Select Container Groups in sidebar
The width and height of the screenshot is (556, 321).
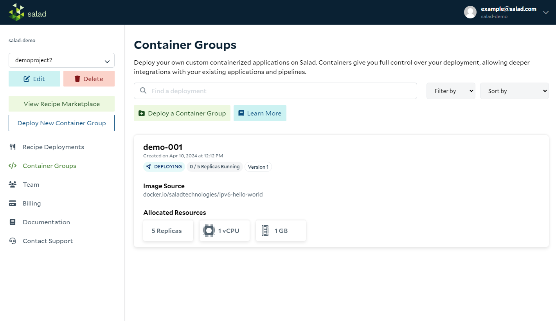[x=49, y=166]
